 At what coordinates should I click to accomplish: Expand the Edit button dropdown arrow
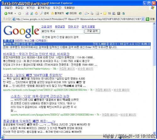point(101,13)
